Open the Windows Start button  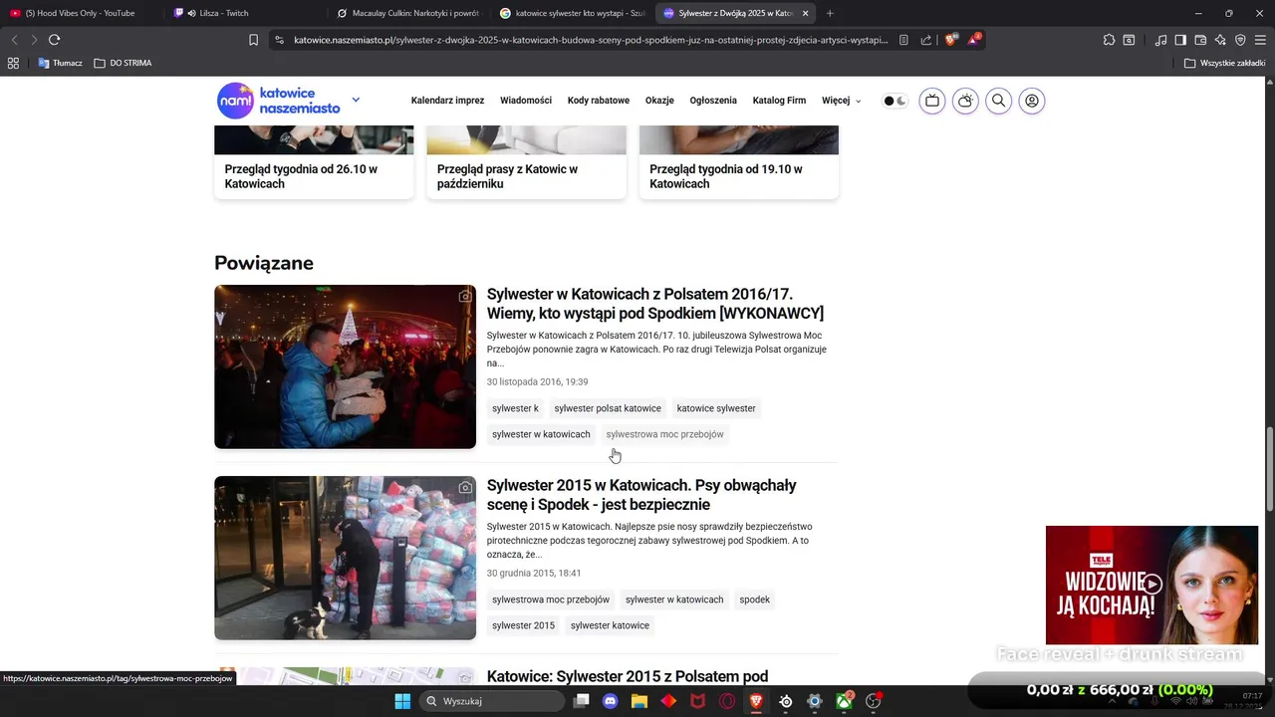pyautogui.click(x=402, y=701)
